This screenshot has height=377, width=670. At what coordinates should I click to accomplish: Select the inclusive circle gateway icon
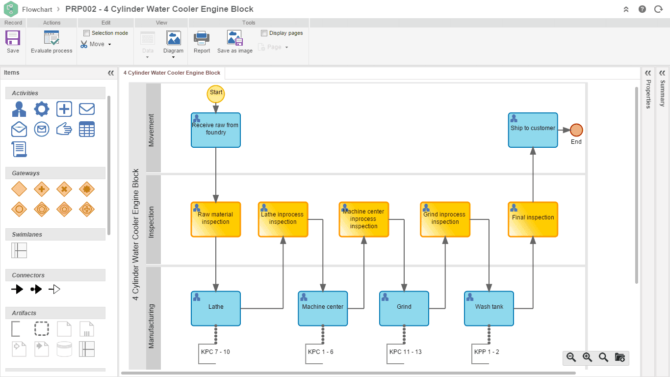[19, 209]
